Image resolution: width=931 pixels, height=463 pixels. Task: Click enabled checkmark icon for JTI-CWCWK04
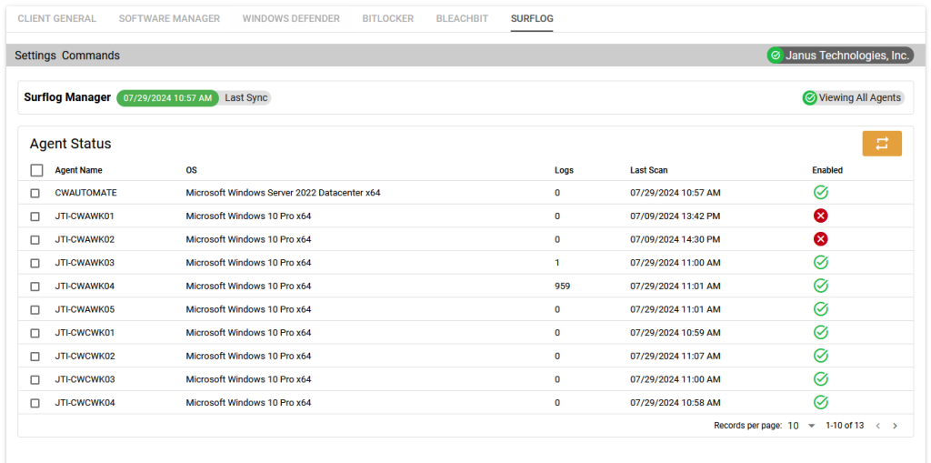tap(821, 402)
